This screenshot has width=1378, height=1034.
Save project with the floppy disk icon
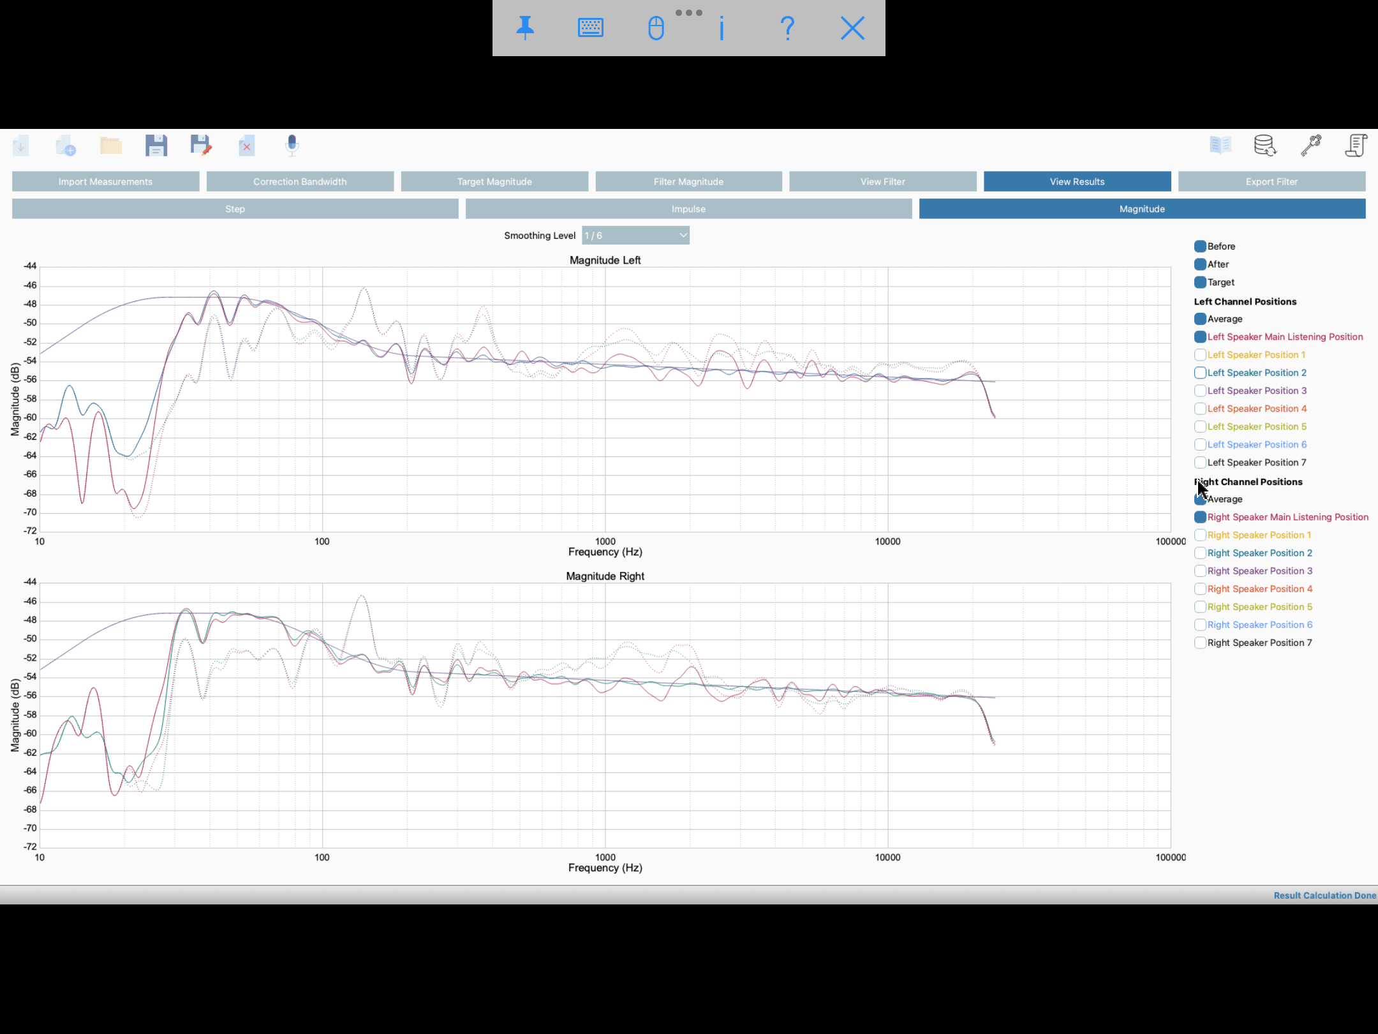pyautogui.click(x=156, y=146)
